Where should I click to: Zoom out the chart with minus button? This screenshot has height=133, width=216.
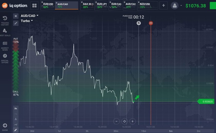[x=116, y=121]
